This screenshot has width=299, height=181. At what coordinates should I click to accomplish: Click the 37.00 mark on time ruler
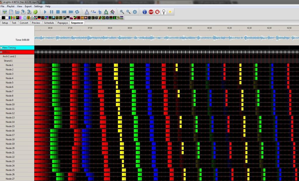click(70, 28)
